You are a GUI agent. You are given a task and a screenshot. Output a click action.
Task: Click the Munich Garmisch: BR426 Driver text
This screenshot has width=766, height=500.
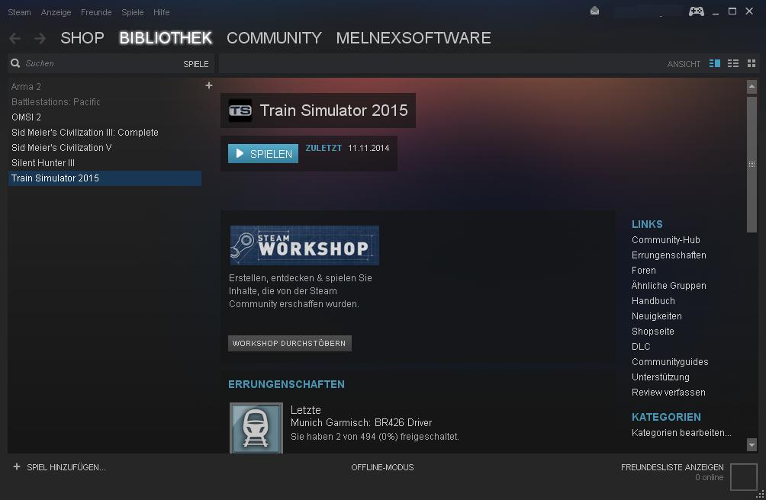coord(361,422)
